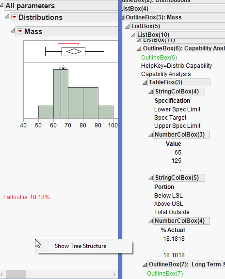Select the OutlineBox(3): Mass header

[175, 17]
